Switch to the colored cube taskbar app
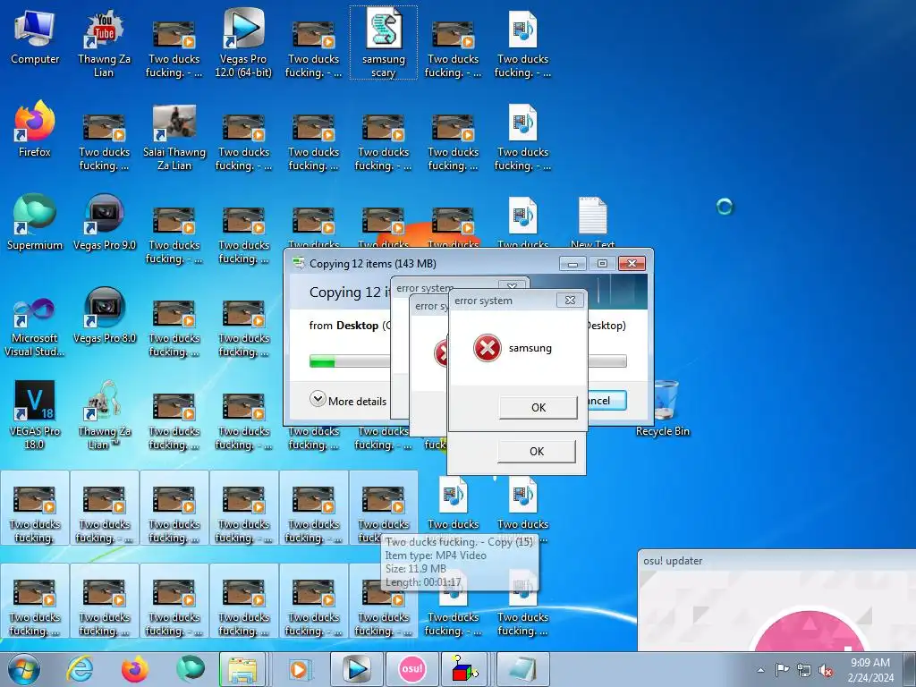Viewport: 916px width, 687px height. (465, 669)
